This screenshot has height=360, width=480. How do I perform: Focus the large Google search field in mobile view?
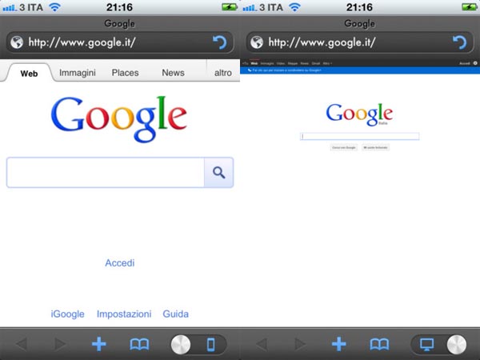[106, 172]
